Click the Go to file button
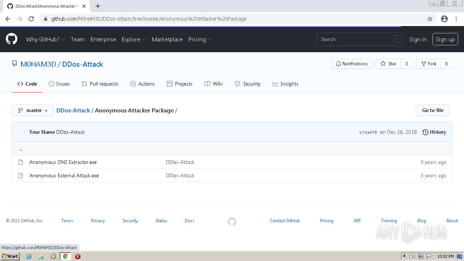 [x=432, y=110]
